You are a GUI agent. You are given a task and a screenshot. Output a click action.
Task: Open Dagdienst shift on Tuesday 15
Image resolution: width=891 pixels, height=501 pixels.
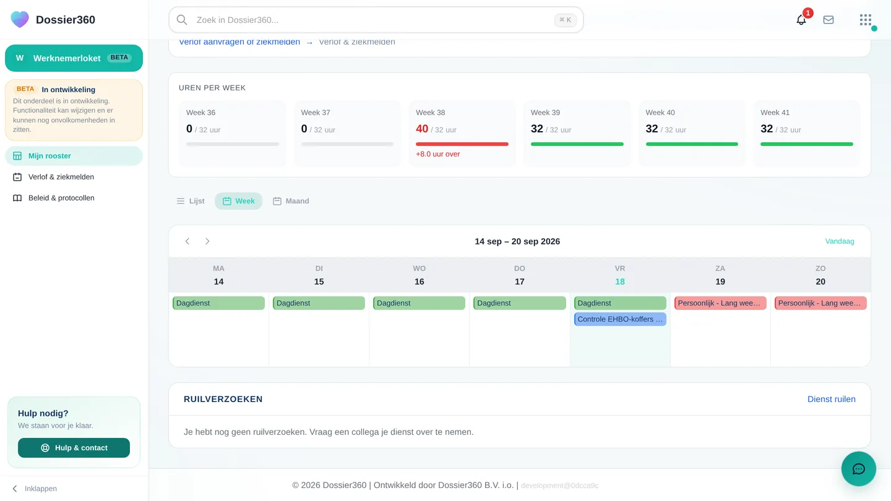pyautogui.click(x=319, y=303)
